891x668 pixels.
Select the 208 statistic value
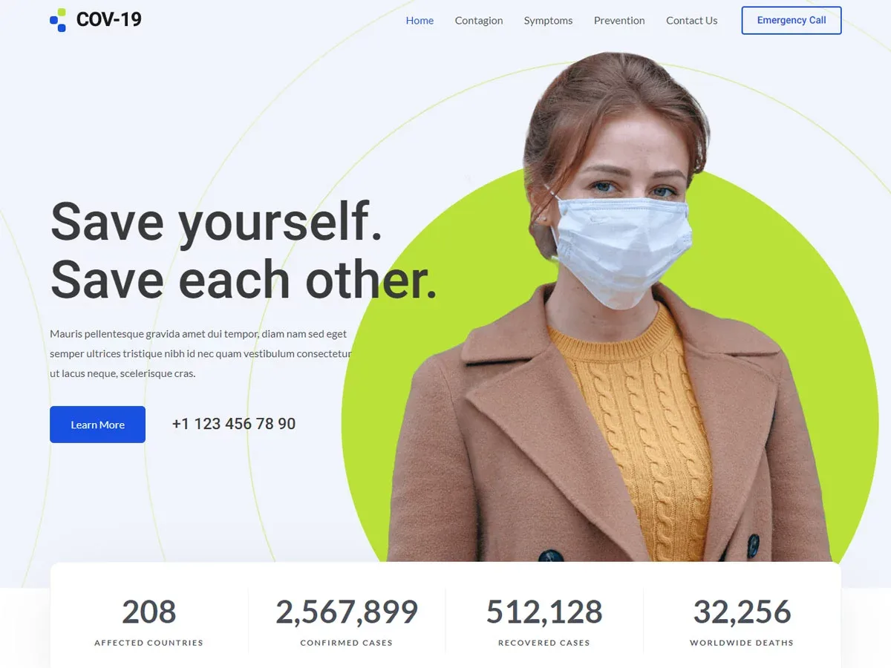(x=149, y=612)
